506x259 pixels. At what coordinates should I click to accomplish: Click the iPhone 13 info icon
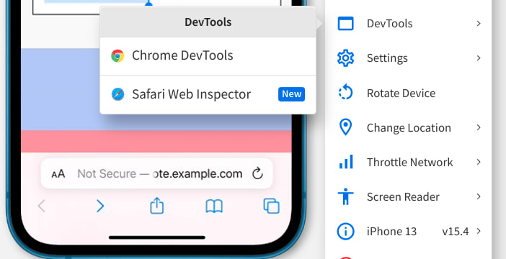coord(345,231)
